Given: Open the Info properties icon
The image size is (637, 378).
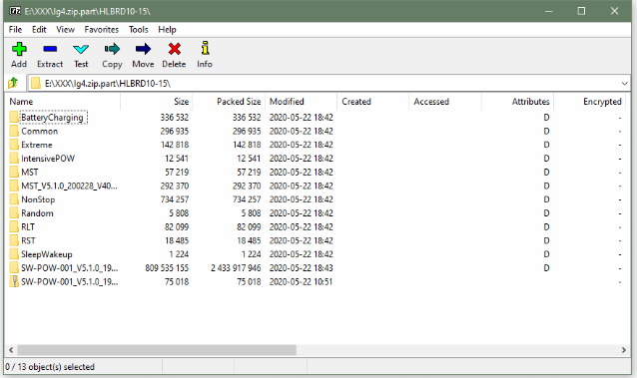Looking at the screenshot, I should [x=205, y=48].
